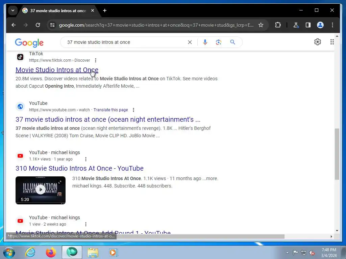Image resolution: width=346 pixels, height=259 pixels.
Task: View site information icon in address bar
Action: point(52,25)
